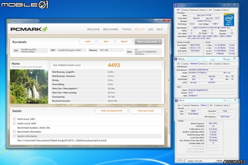Select the Mainboard tab in the middle CPU-Z window

click(194, 64)
